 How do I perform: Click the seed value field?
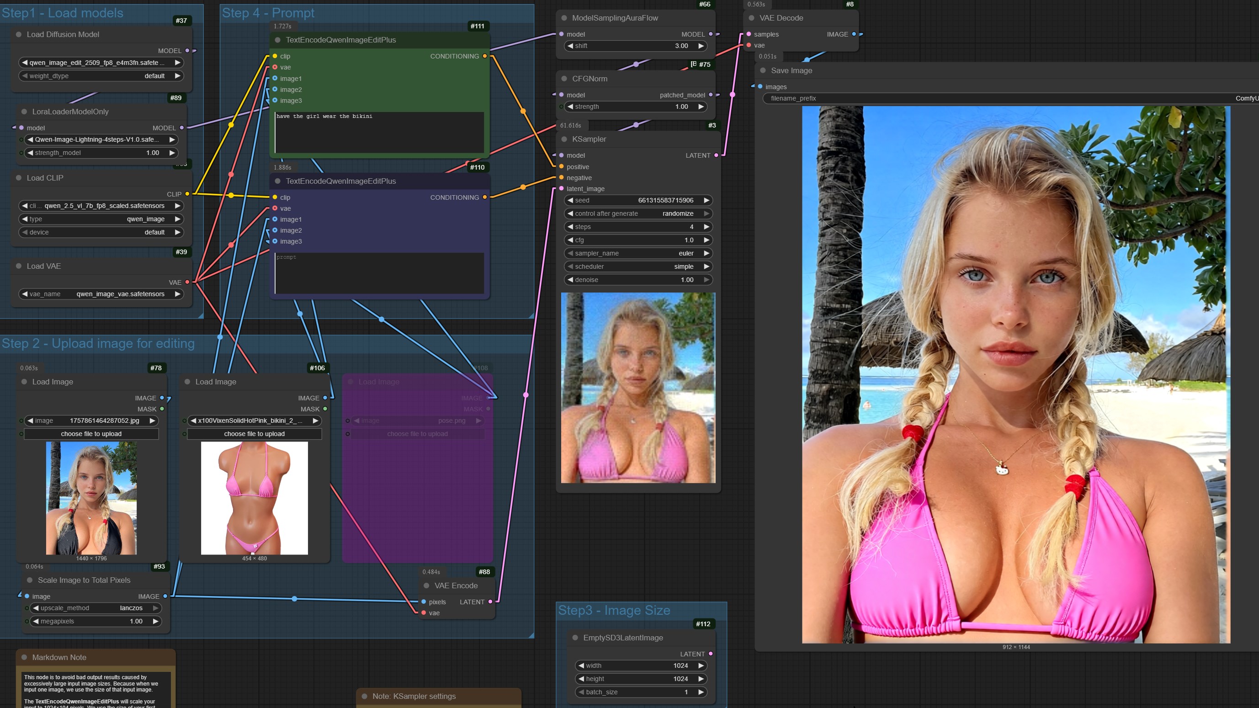pos(638,201)
